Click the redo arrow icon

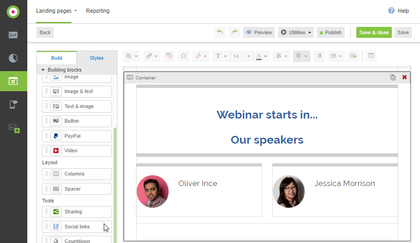pos(234,32)
